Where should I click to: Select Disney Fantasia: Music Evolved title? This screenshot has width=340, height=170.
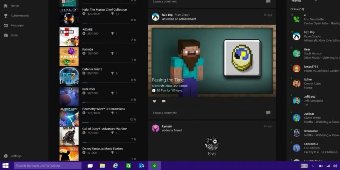click(103, 148)
